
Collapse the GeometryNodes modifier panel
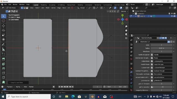click(136, 38)
